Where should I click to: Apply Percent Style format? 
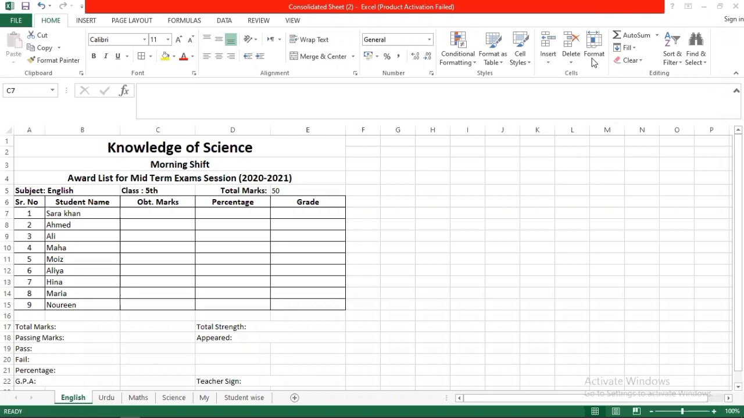click(x=387, y=56)
